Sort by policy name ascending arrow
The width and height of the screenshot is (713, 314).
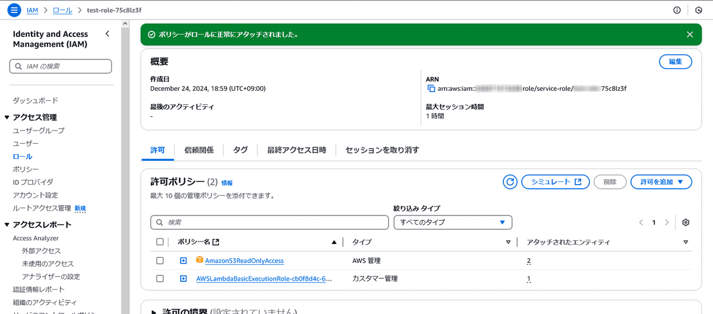click(x=334, y=242)
